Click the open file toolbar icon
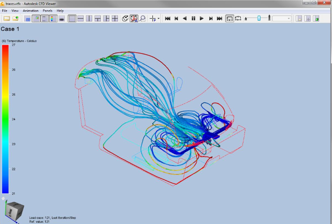Screen dimensions: 332x224 coord(7,18)
